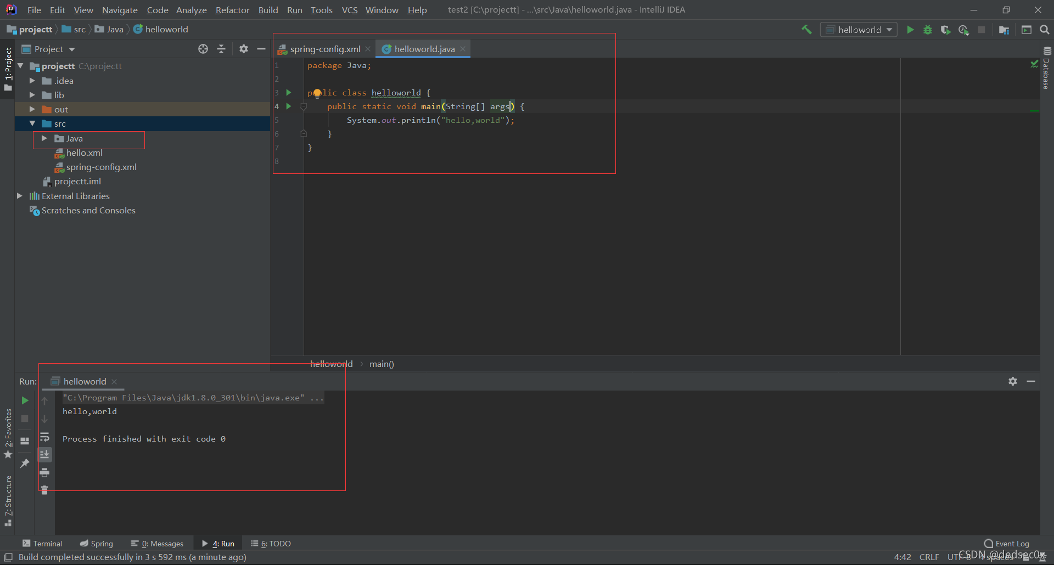Viewport: 1054px width, 565px height.
Task: Restore layout icon in Run panel
Action: pos(25,440)
